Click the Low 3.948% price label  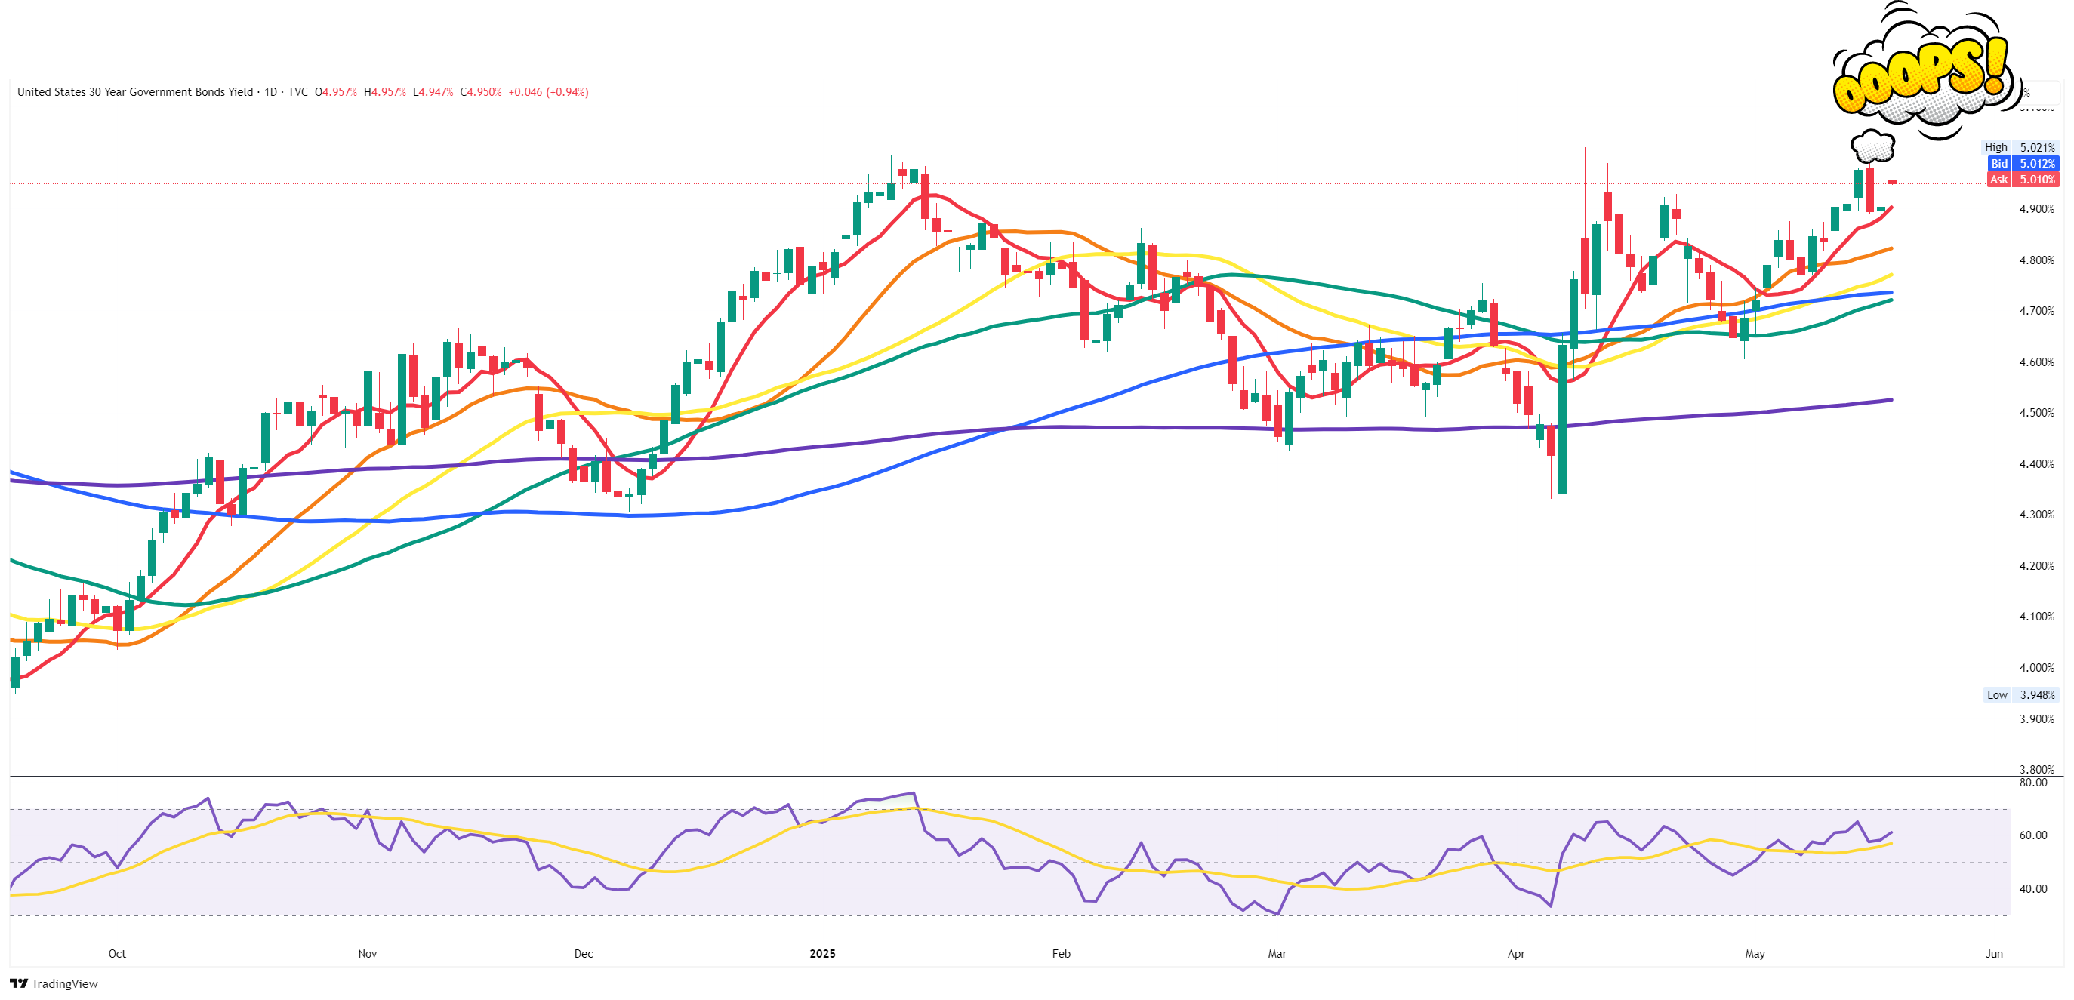click(2020, 694)
